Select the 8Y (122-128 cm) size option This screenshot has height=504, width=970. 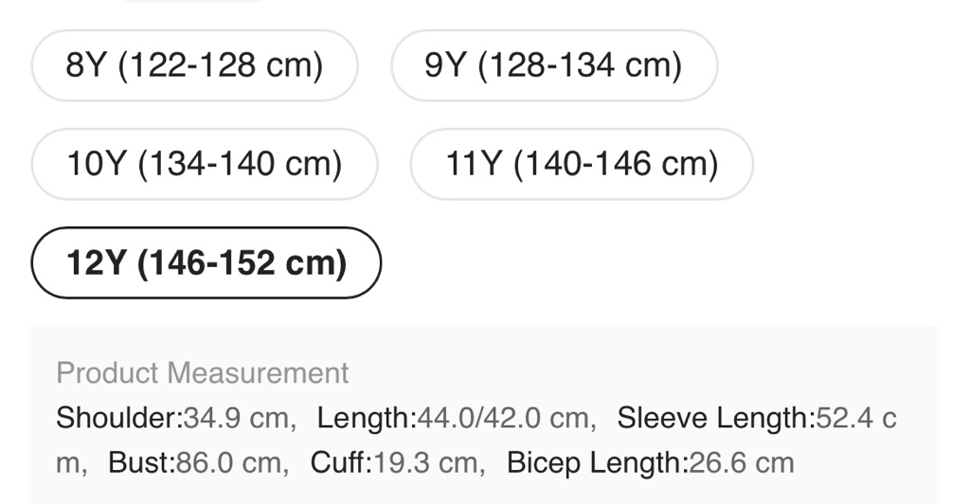(x=194, y=65)
